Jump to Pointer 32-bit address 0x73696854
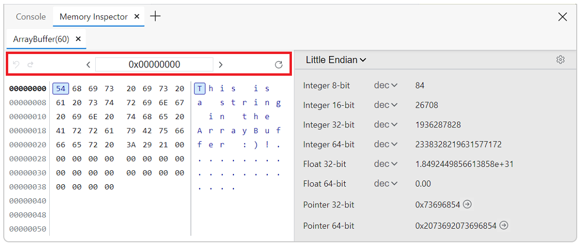Viewport: 580px width, 246px height. click(x=467, y=205)
